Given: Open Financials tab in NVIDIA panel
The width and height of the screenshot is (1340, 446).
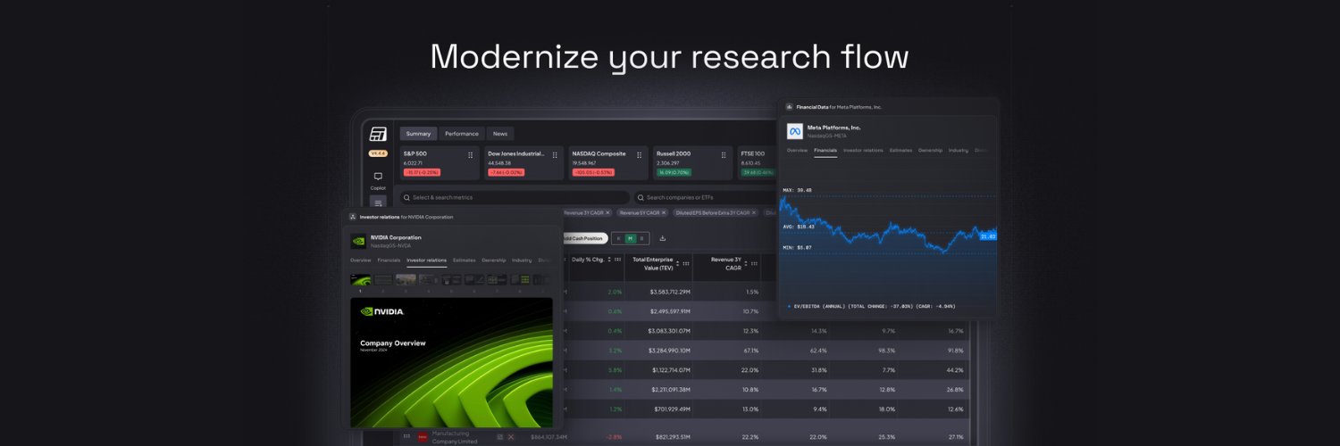Looking at the screenshot, I should click(x=389, y=260).
